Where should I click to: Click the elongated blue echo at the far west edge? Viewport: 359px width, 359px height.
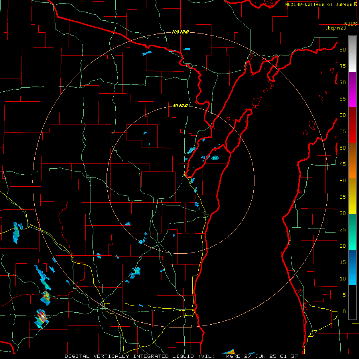tap(16, 233)
